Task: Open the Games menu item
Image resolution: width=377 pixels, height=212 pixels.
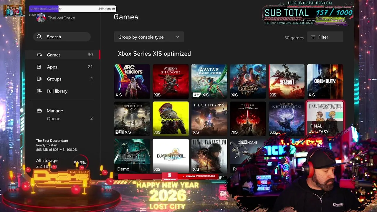Action: pos(63,55)
